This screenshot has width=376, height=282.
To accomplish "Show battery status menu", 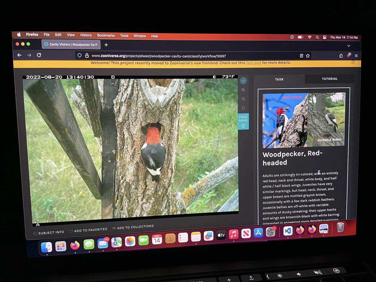I will pyautogui.click(x=300, y=37).
